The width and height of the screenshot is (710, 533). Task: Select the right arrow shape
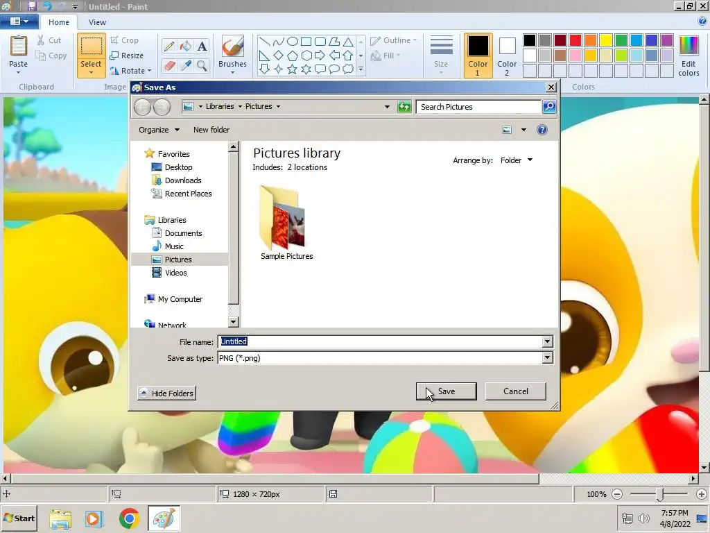pyautogui.click(x=320, y=56)
